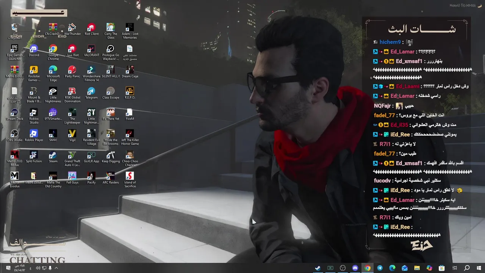
Task: Select the Roblox Player desktop icon
Action: coord(34,136)
